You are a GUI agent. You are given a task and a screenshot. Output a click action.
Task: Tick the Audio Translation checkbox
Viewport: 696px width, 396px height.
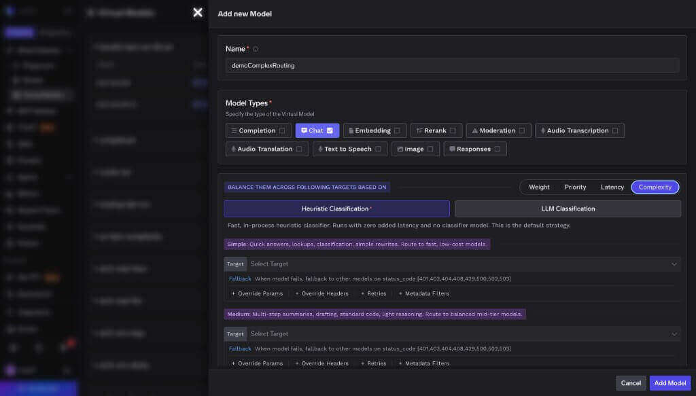pyautogui.click(x=299, y=149)
